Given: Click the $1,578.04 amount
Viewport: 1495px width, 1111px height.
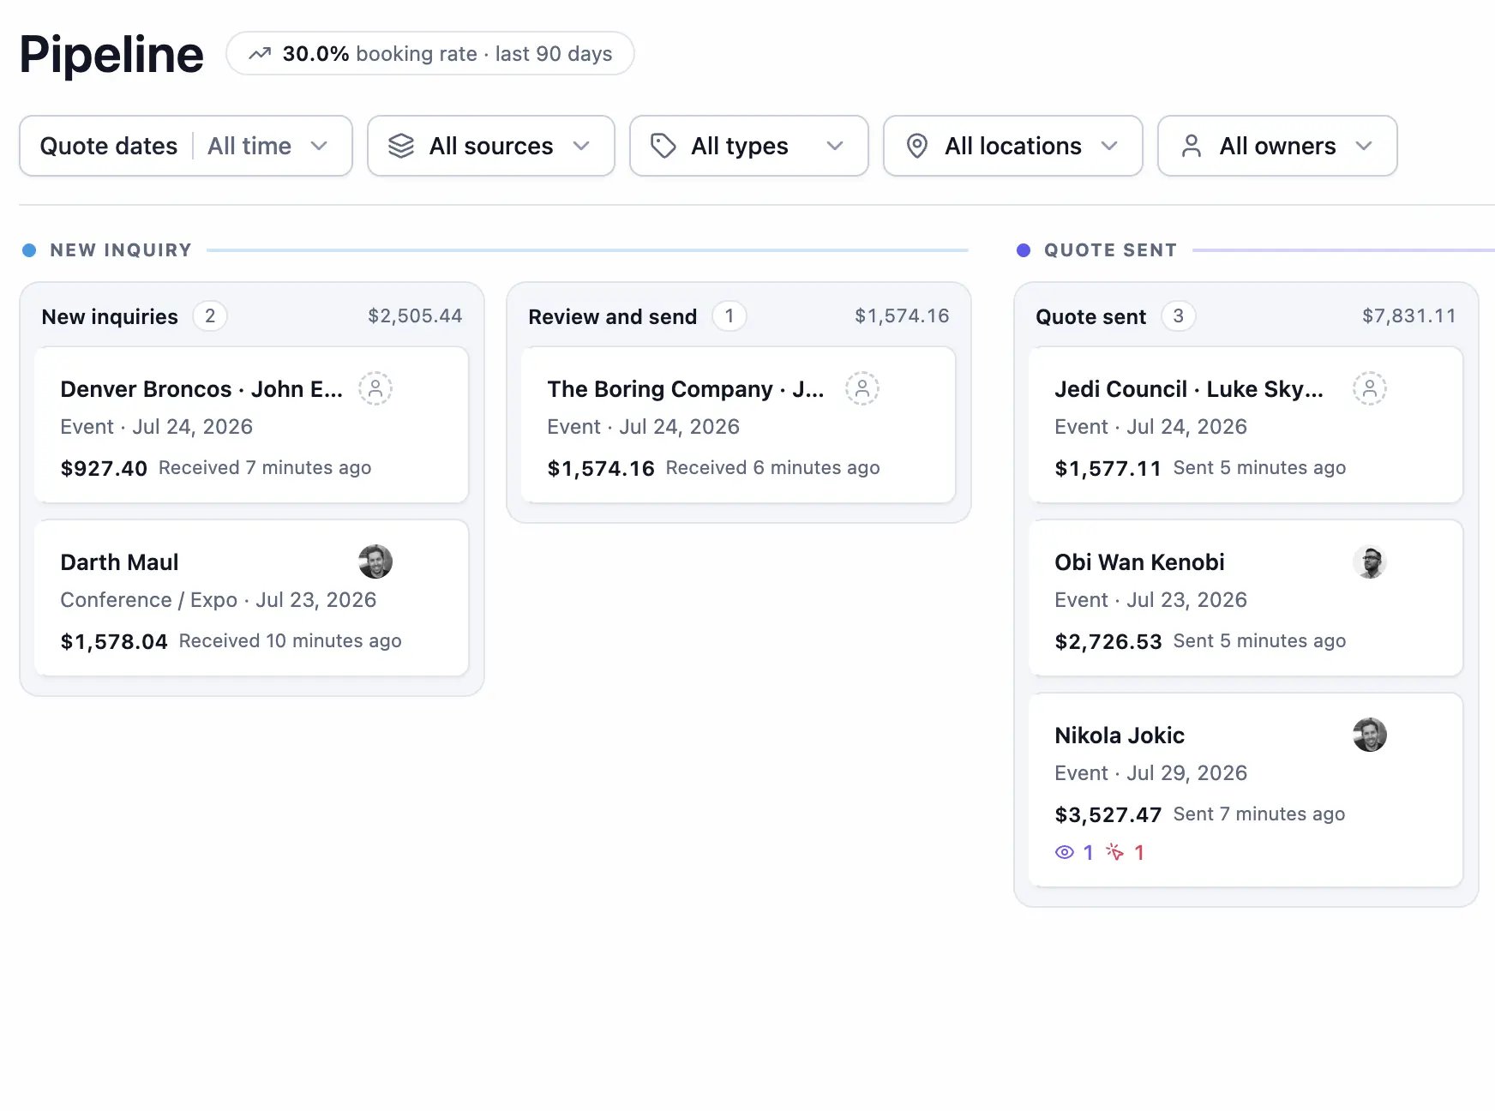Looking at the screenshot, I should [x=114, y=641].
